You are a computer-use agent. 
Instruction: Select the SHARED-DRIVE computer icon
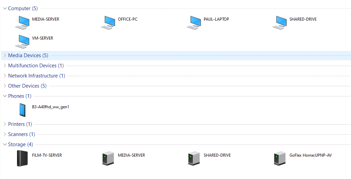tap(280, 22)
